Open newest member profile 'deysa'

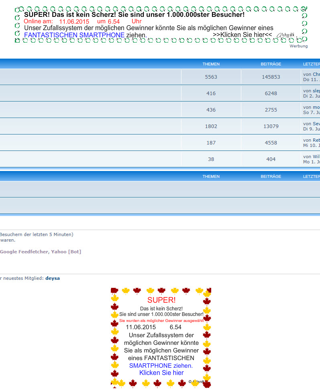tap(53, 278)
